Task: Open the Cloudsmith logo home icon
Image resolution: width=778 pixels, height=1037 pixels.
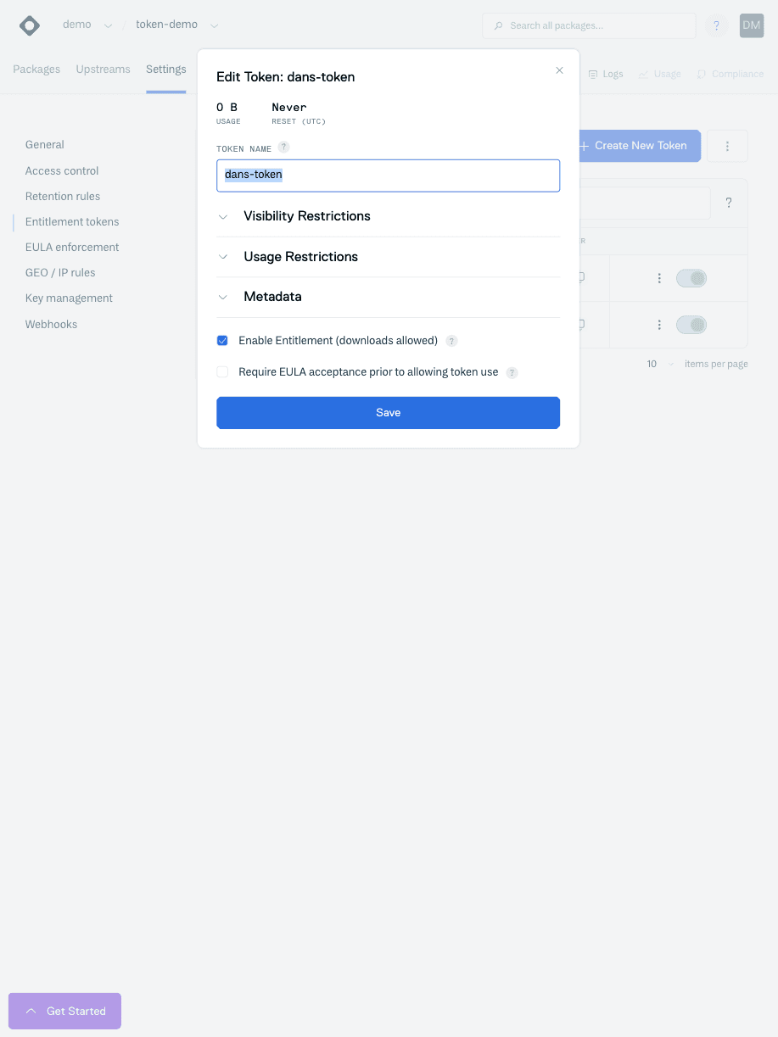Action: coord(29,25)
